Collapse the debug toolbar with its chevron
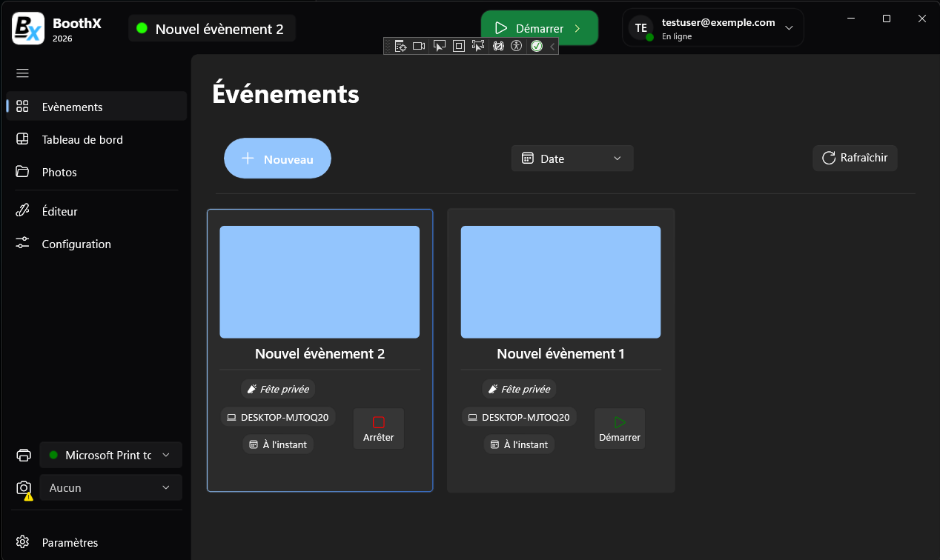 pyautogui.click(x=552, y=46)
